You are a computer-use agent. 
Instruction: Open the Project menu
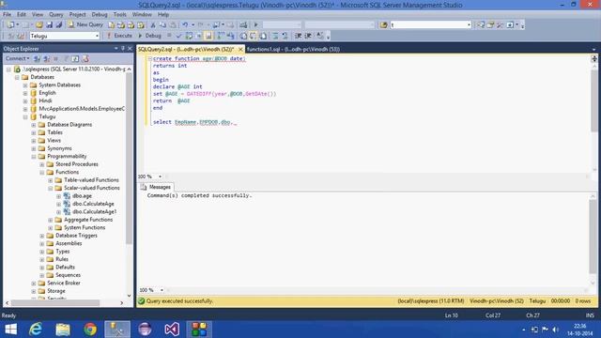[77, 15]
